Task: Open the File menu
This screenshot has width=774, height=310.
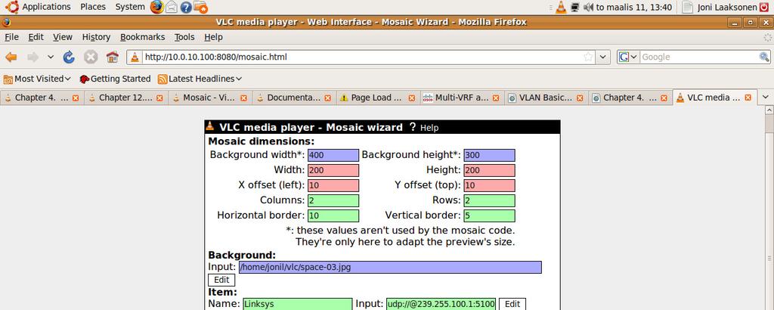Action: point(11,37)
